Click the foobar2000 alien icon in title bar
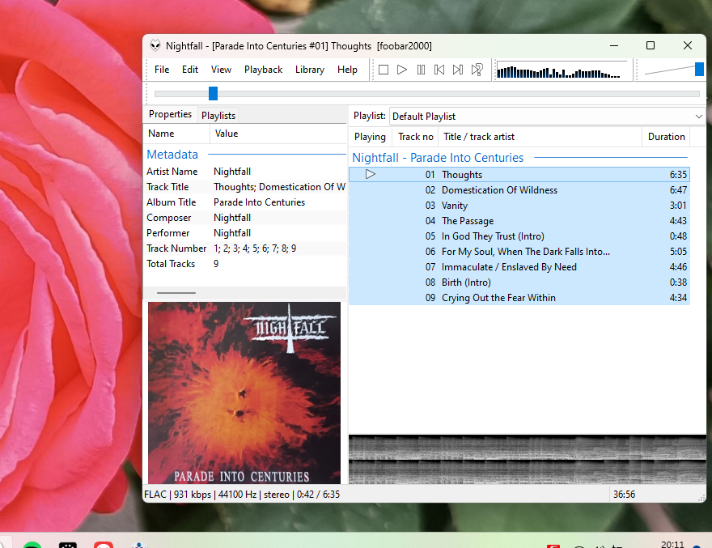The image size is (712, 548). click(155, 46)
